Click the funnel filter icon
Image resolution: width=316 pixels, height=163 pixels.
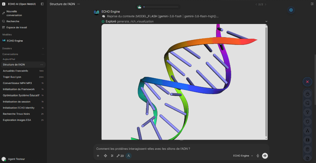pos(307,112)
